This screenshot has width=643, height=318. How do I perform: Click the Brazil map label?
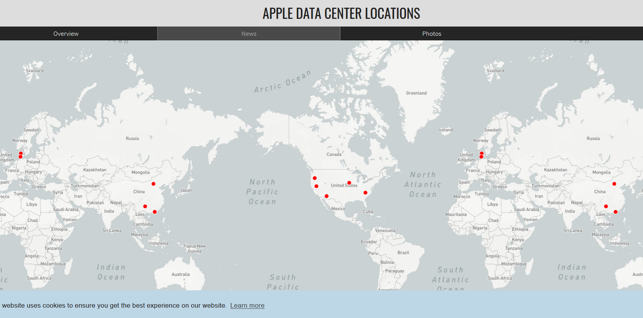coord(403,253)
